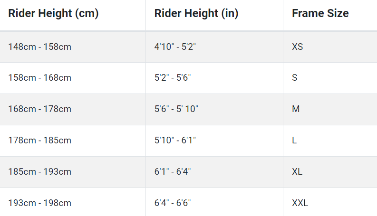Click the 5'2" - 5'6" height cell
The height and width of the screenshot is (216, 377).
(214, 78)
